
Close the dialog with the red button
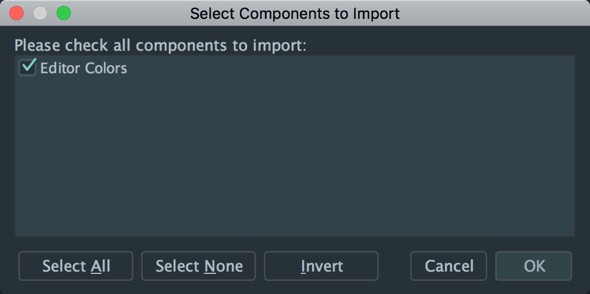pos(17,13)
